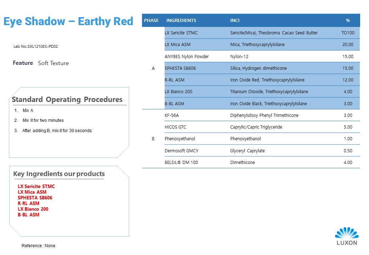Click the % column header

click(x=348, y=21)
